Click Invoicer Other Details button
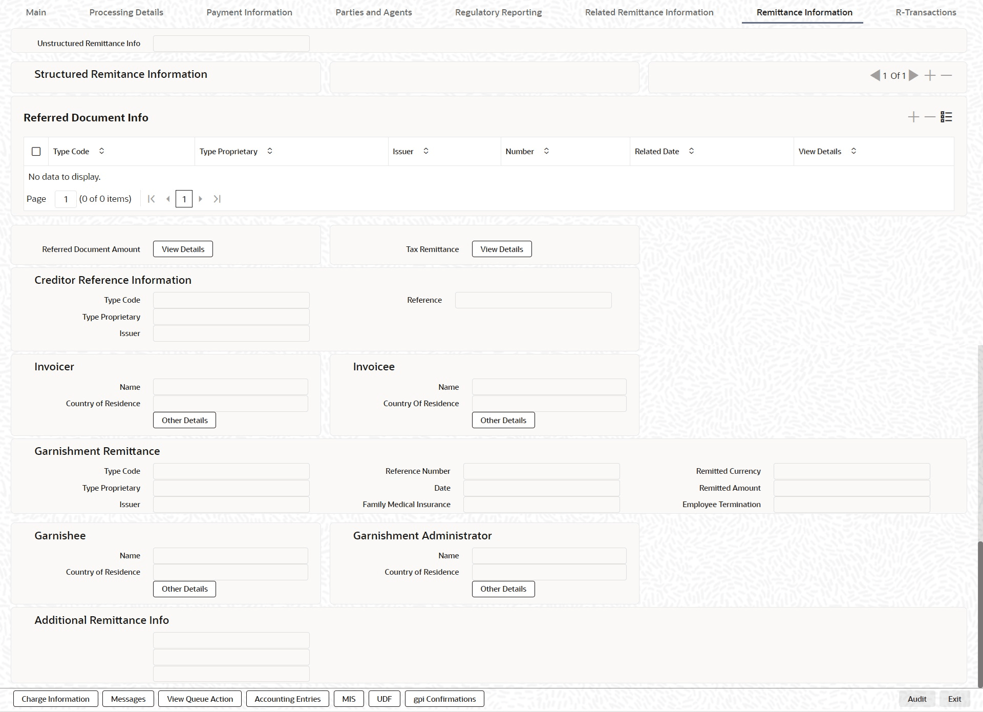The image size is (983, 712). click(x=184, y=420)
